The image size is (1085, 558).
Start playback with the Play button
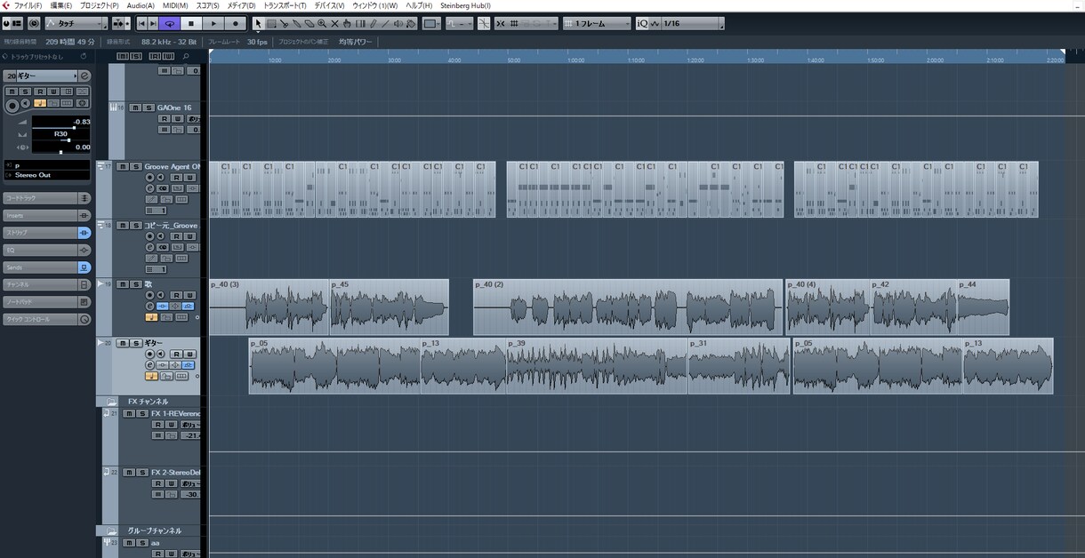pos(213,23)
